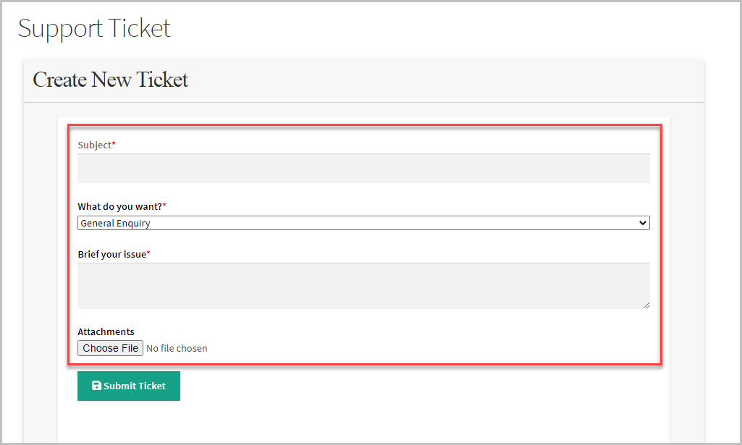
Task: Click the "Support Ticket" page title
Action: tap(94, 28)
